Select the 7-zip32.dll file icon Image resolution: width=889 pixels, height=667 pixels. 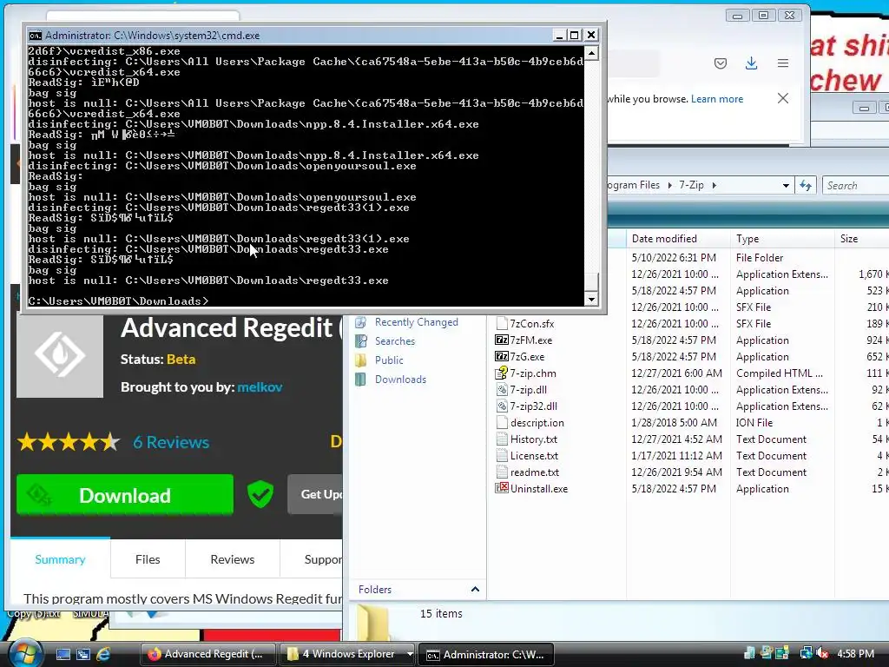pos(501,406)
